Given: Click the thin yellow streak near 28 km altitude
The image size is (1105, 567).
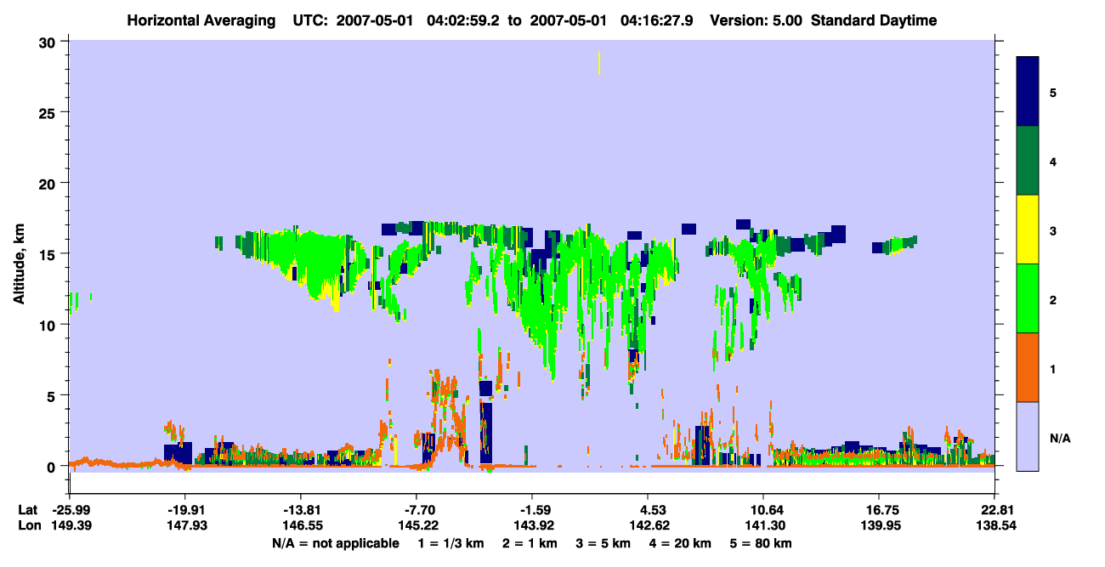Looking at the screenshot, I should tap(599, 63).
